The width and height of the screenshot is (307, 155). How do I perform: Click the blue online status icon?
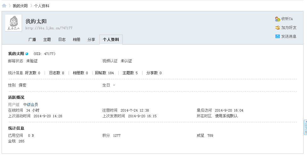27,54
